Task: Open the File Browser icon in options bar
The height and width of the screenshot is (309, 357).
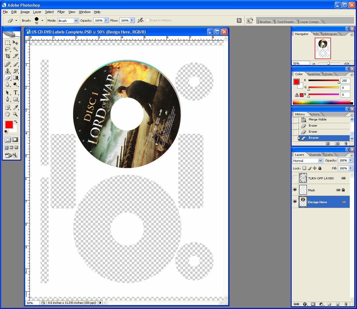Action: pos(250,20)
